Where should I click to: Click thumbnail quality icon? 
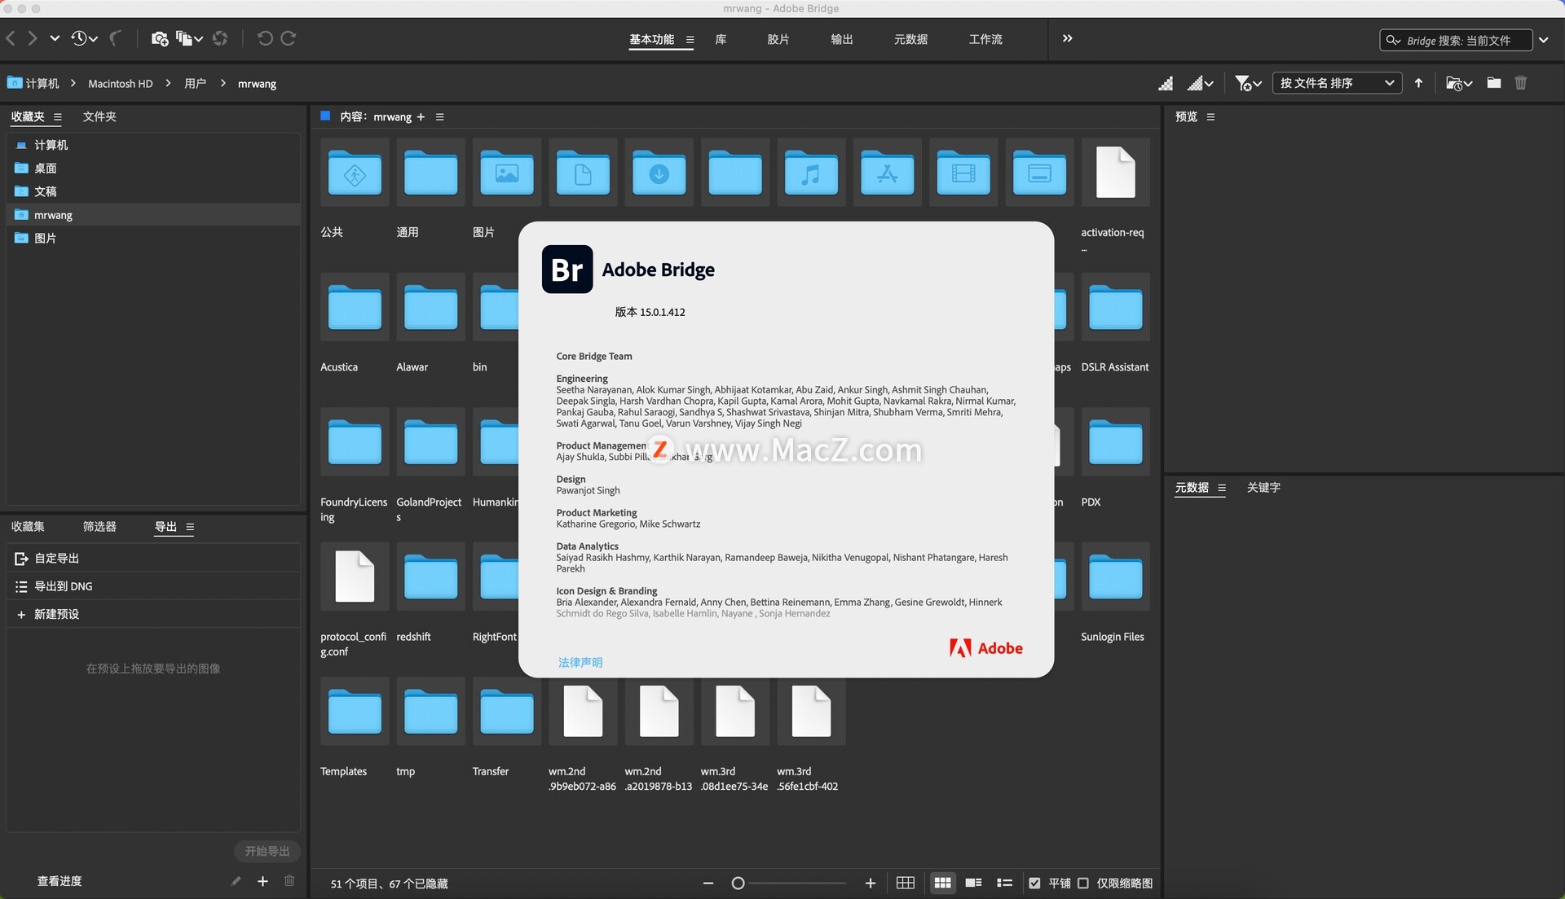[x=1166, y=83]
